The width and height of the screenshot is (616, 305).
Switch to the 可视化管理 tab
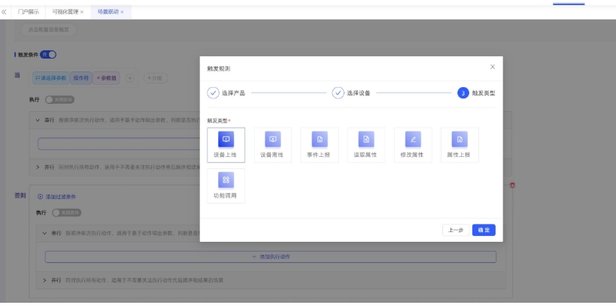tap(65, 12)
